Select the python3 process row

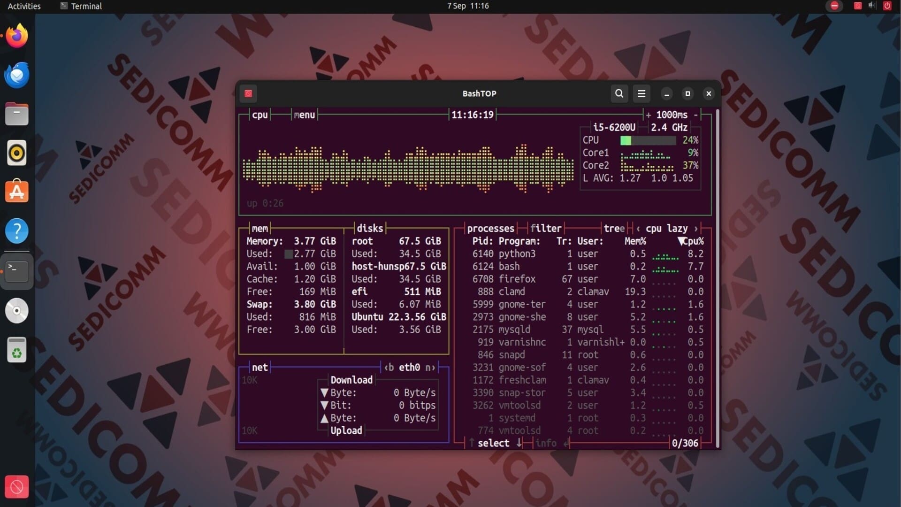(x=516, y=254)
